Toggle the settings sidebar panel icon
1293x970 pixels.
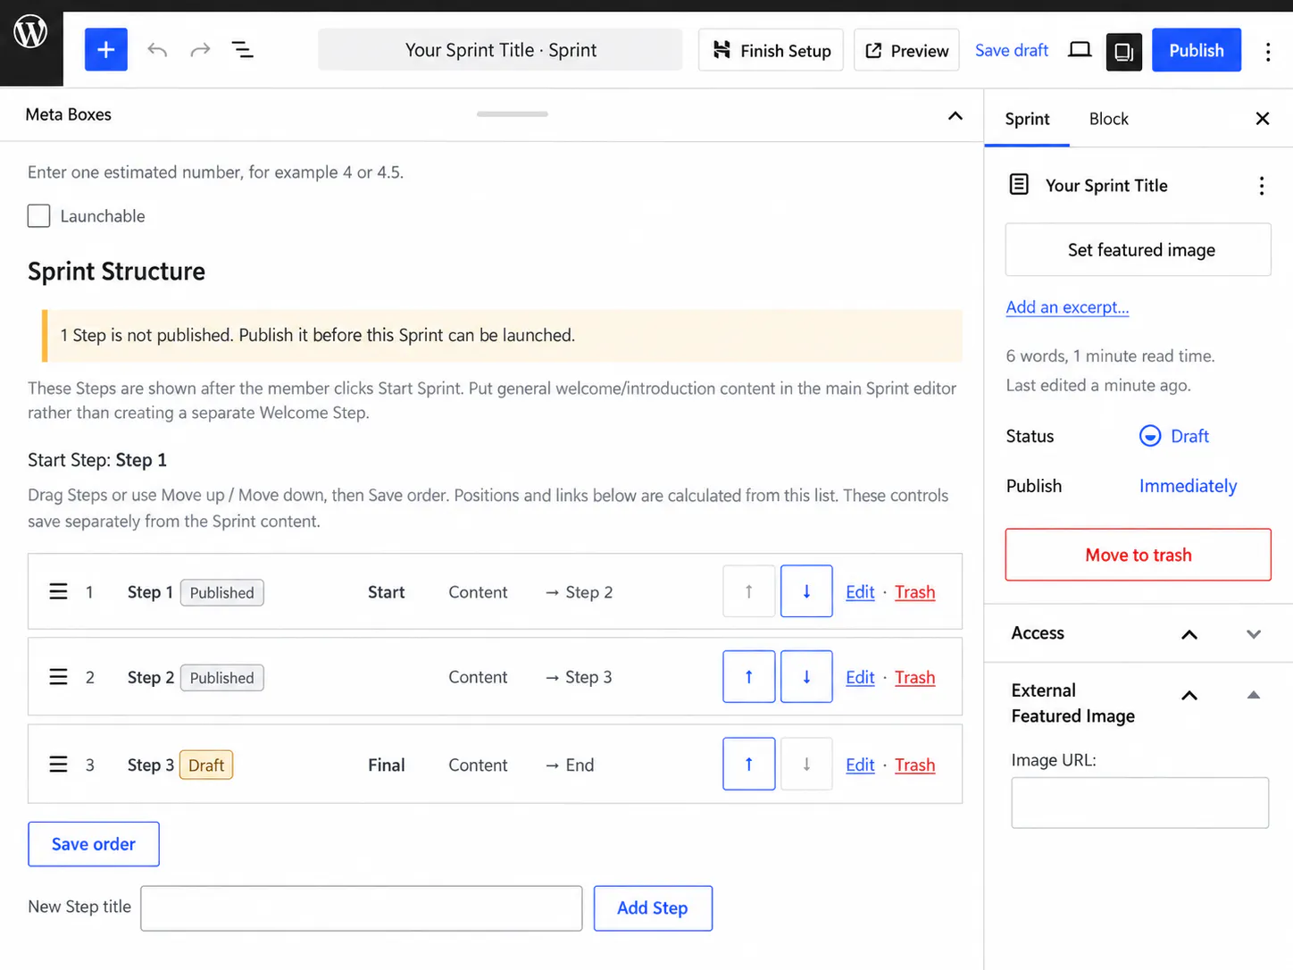tap(1124, 51)
